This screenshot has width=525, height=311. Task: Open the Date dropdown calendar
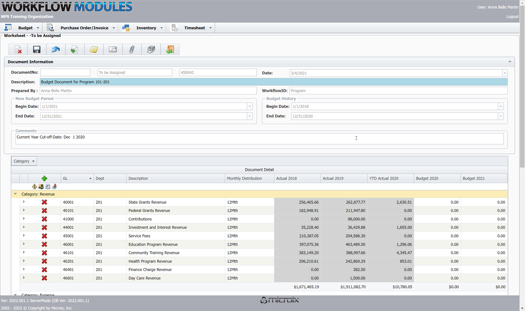point(505,73)
